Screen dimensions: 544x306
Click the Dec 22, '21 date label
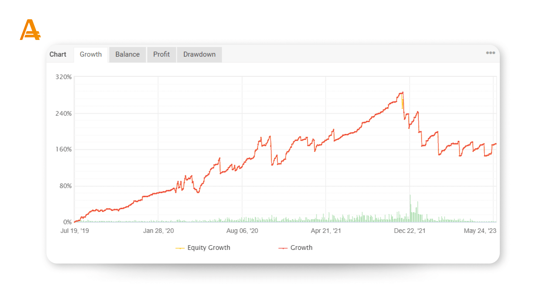(409, 231)
